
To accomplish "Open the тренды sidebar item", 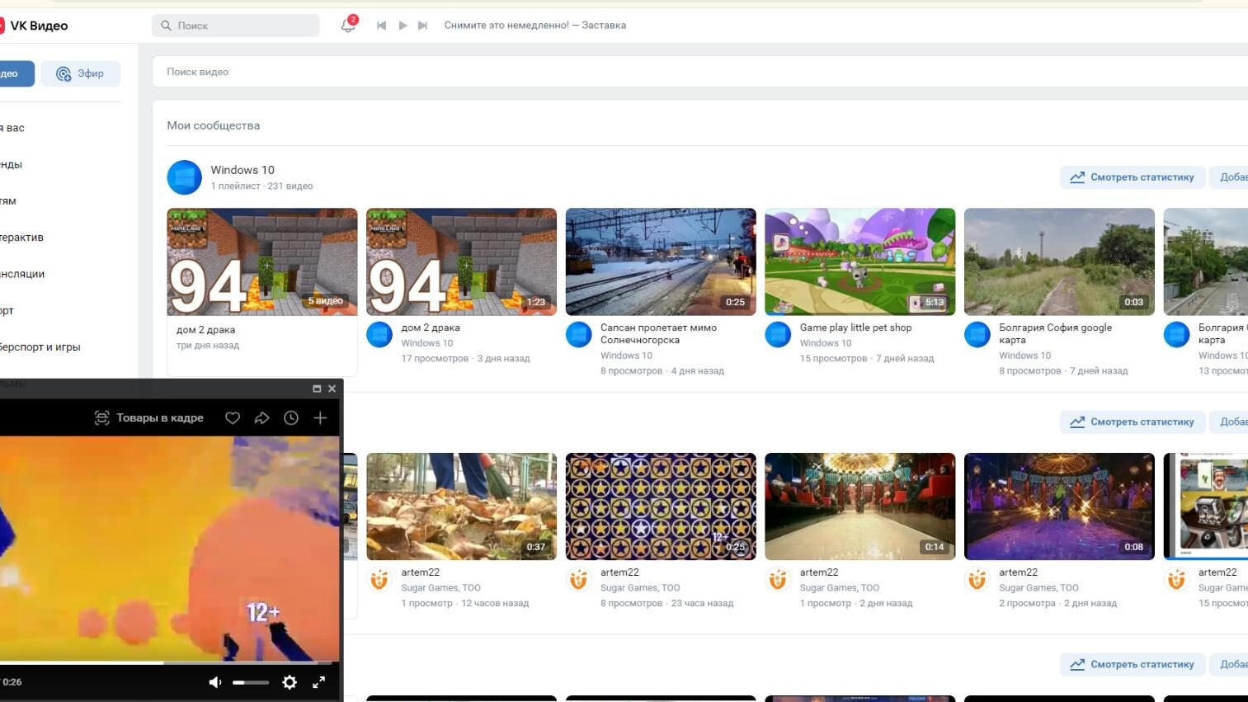I will coord(12,164).
